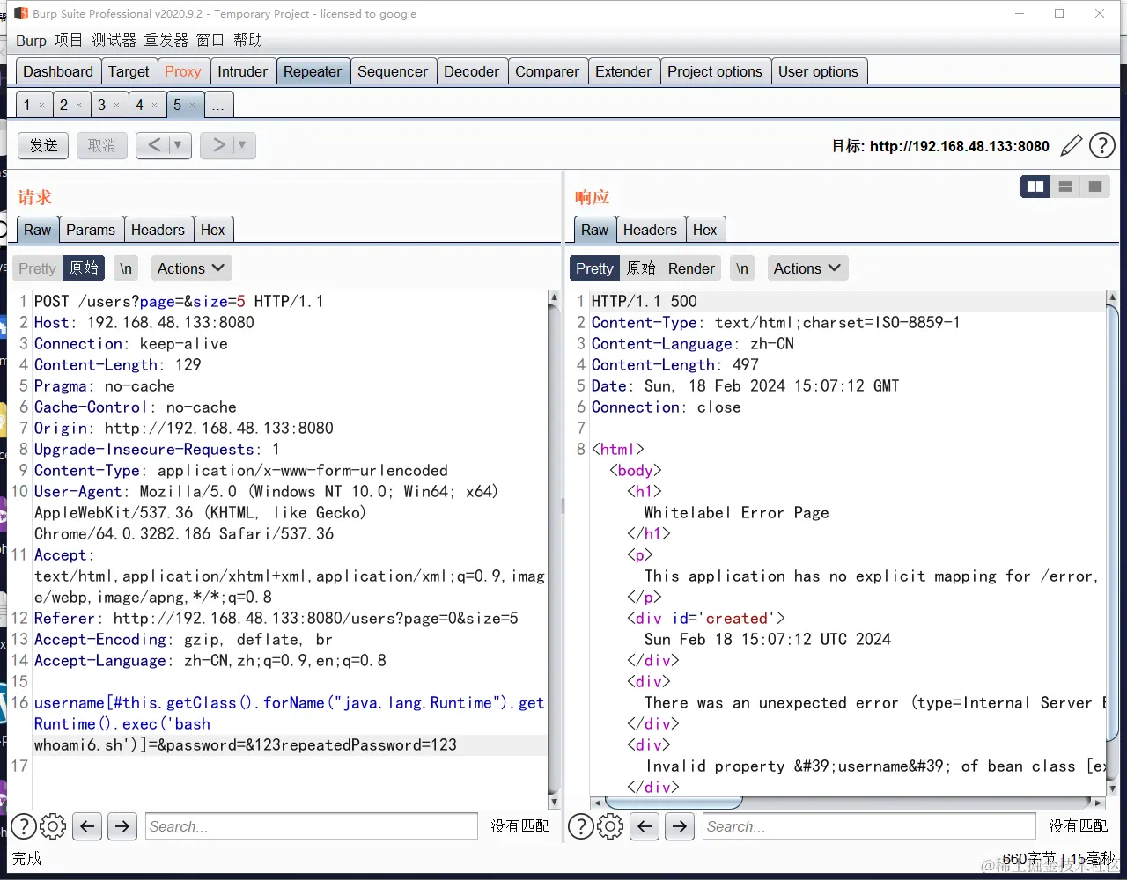Select combined single-pane layout icon
Image resolution: width=1127 pixels, height=880 pixels.
1095,187
